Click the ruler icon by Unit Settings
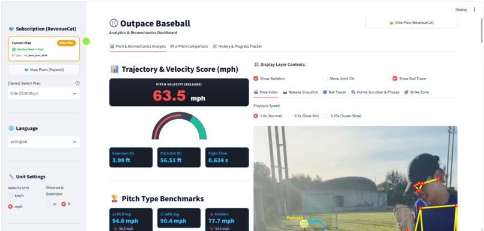 (x=11, y=177)
